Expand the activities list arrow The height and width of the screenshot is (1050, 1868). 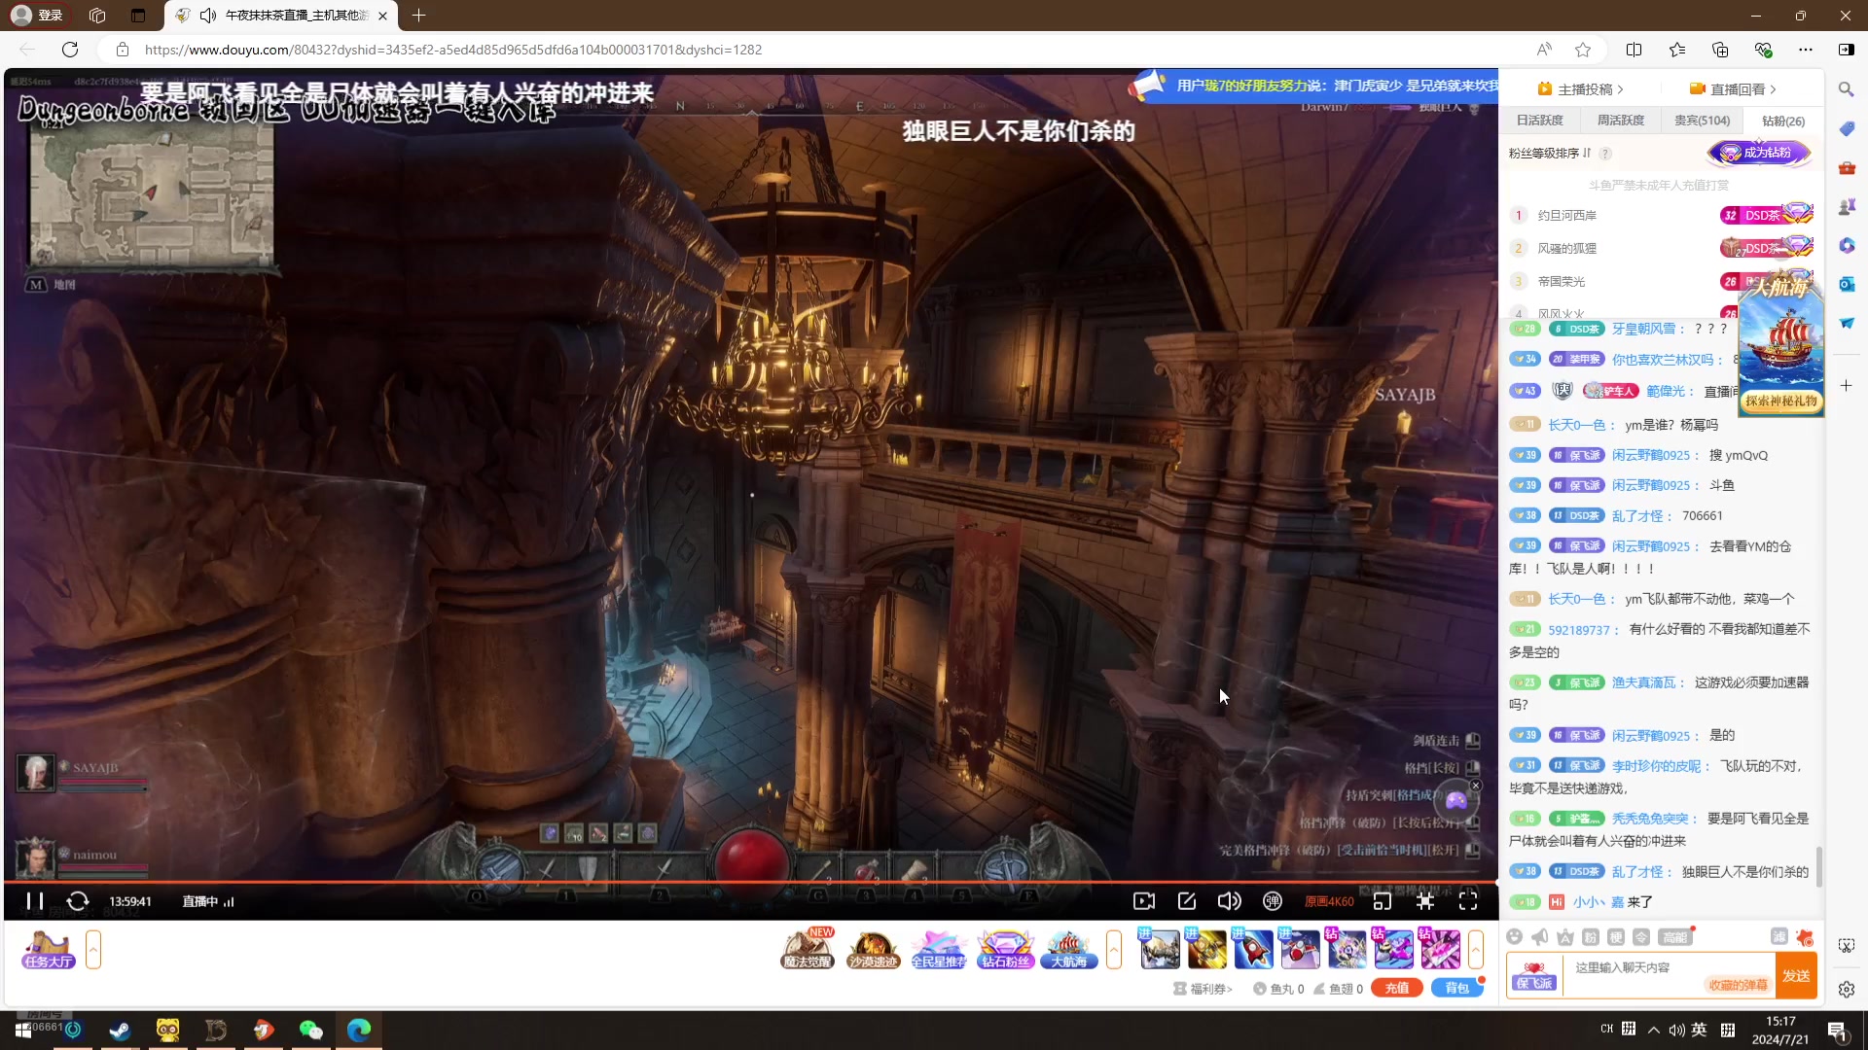(x=1114, y=950)
